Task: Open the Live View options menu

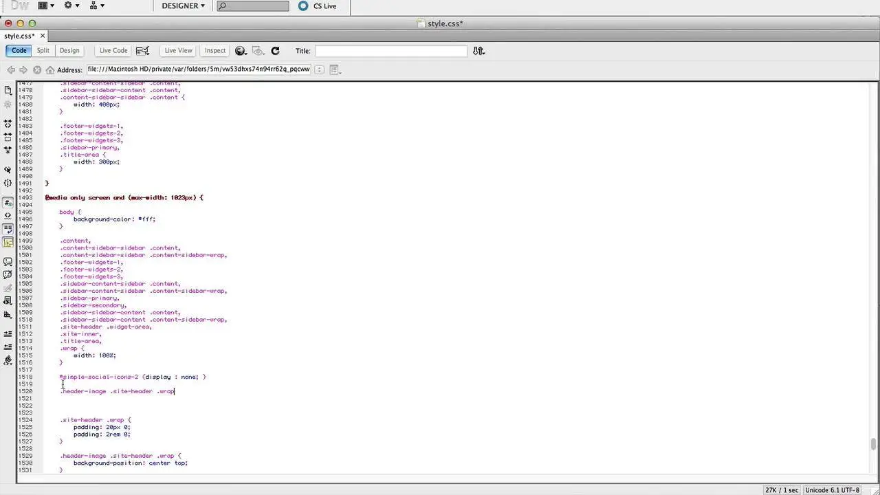Action: [x=335, y=69]
